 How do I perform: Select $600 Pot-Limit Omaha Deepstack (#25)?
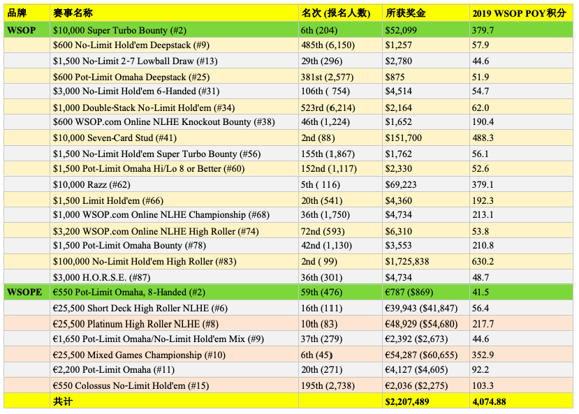click(174, 77)
